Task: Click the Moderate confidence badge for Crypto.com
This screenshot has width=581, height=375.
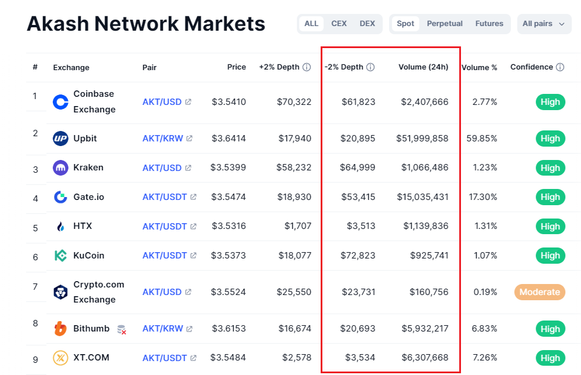Action: pos(539,292)
